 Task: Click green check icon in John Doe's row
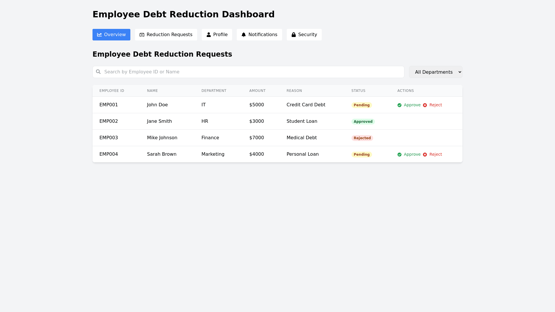[x=399, y=105]
